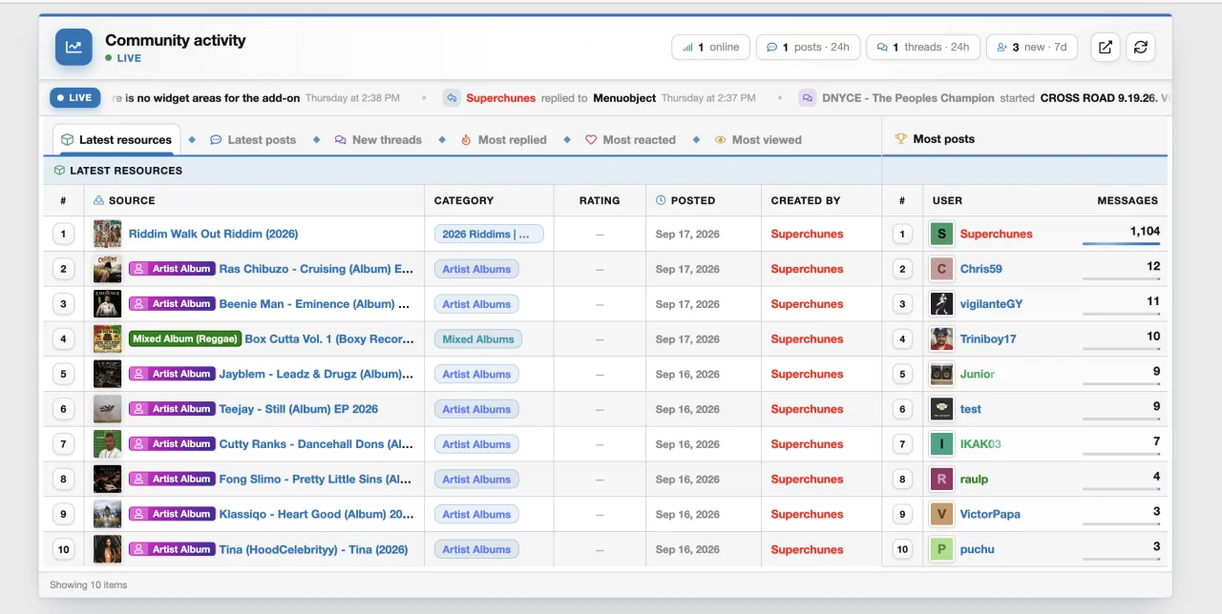Switch to the Most viewed tab
Image resolution: width=1222 pixels, height=614 pixels.
tap(758, 139)
